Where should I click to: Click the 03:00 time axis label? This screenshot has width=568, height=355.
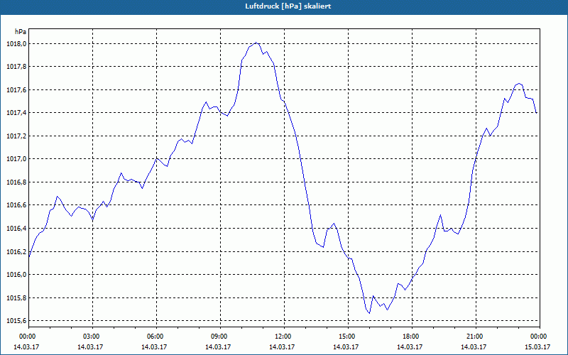93,337
